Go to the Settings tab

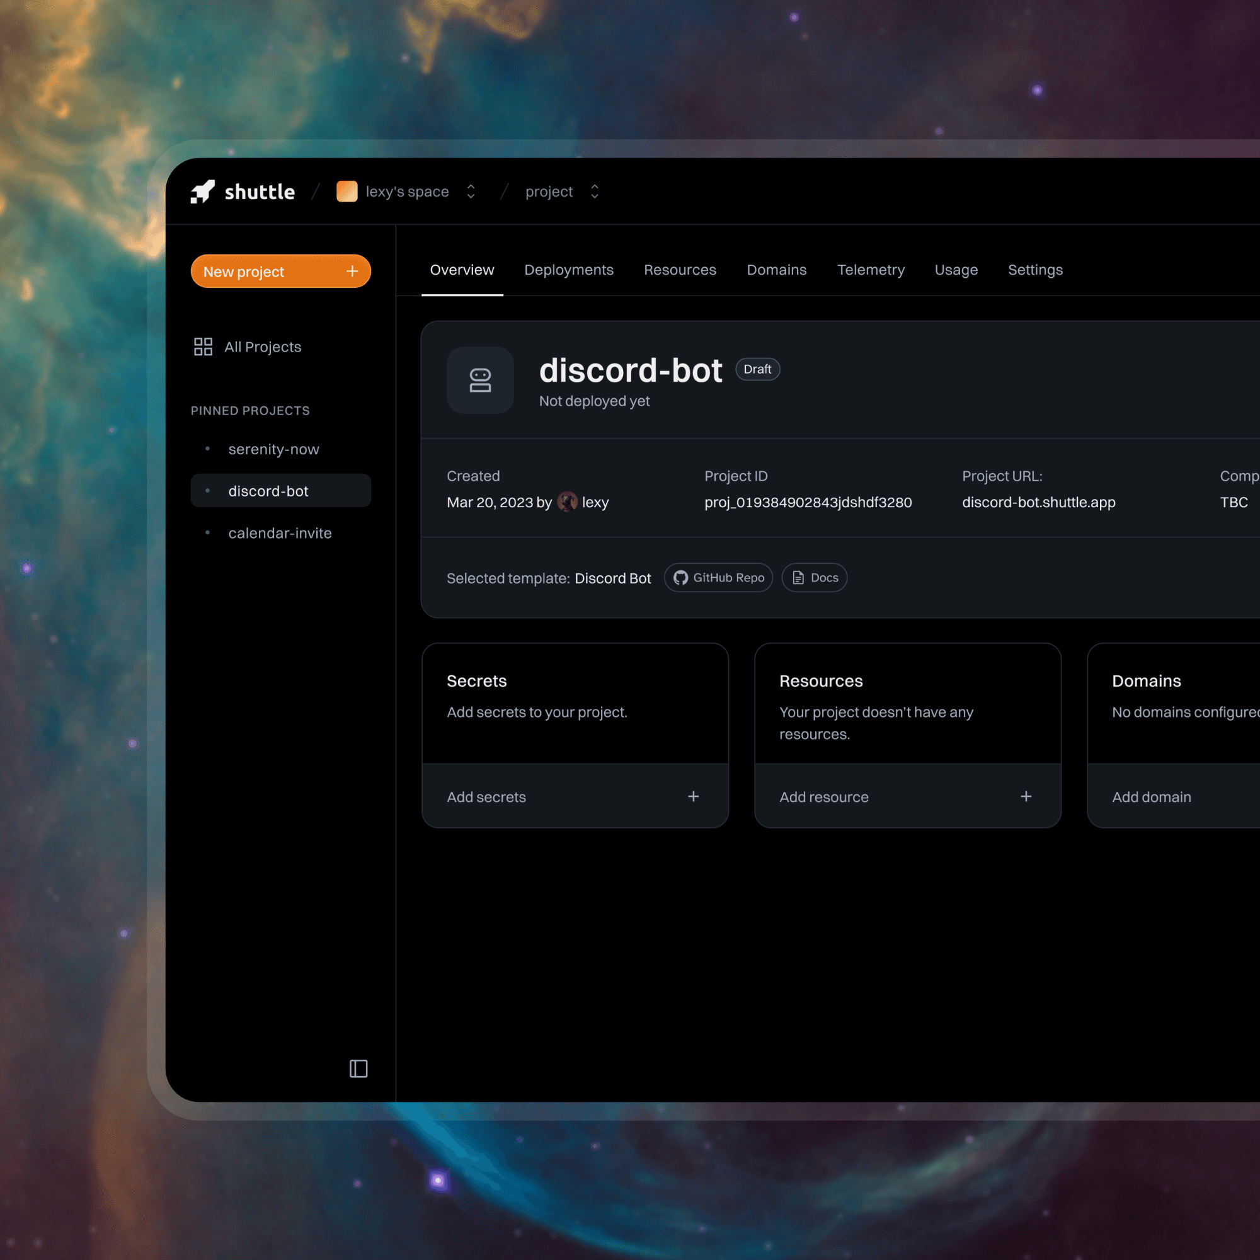coord(1035,270)
